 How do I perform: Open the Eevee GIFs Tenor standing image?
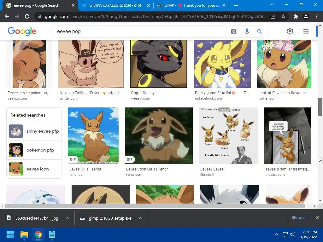pos(93,136)
